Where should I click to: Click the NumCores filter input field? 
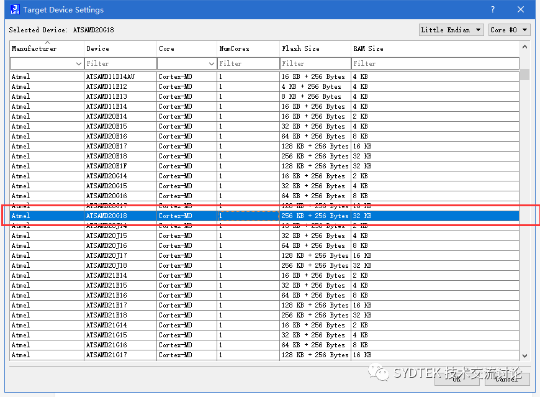[x=248, y=63]
